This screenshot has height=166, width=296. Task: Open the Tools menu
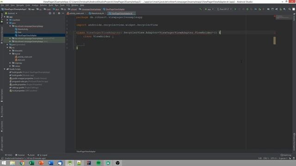[62, 5]
